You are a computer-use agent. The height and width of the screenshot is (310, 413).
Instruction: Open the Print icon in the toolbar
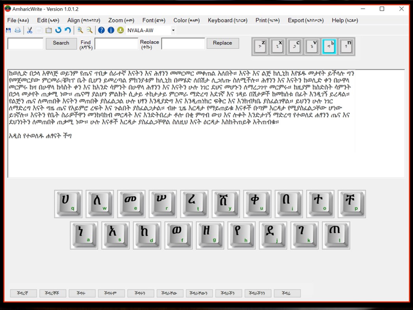17,30
